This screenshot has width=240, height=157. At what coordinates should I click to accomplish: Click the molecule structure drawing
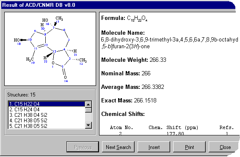click(x=50, y=49)
